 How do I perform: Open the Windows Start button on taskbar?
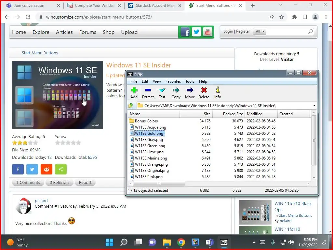(x=110, y=242)
